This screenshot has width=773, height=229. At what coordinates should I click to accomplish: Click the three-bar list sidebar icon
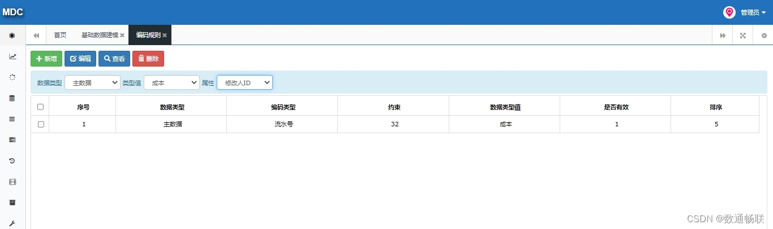click(12, 119)
